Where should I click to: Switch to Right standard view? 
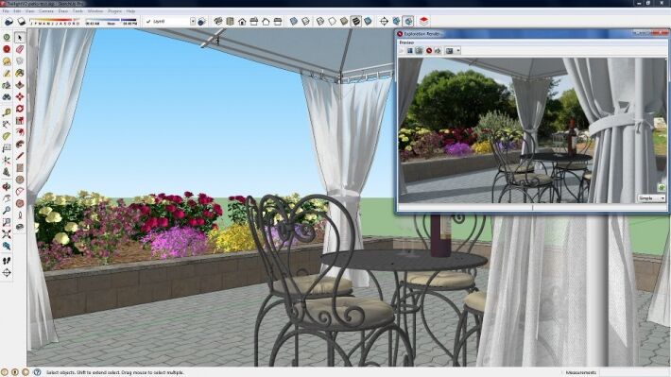254,22
